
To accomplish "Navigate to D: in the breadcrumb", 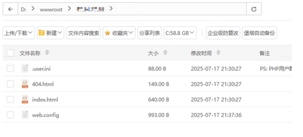I will click(23, 9).
